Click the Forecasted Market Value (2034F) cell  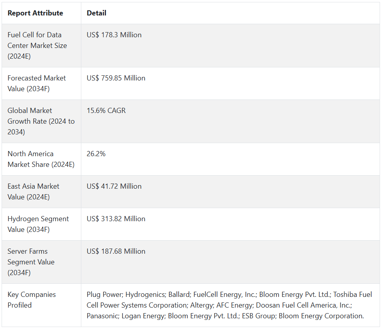click(36, 83)
